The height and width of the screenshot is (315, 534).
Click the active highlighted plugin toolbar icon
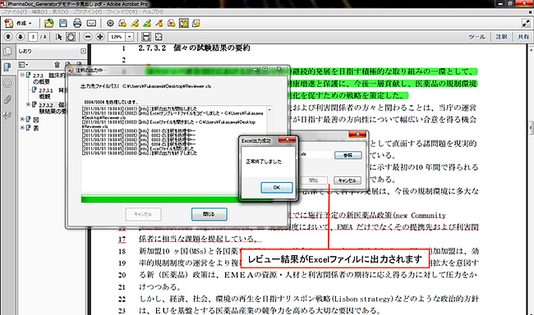point(184,23)
